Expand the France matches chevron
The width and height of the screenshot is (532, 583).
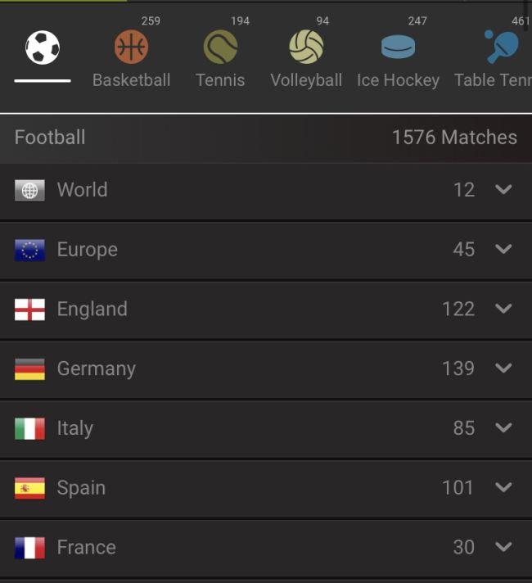[503, 547]
